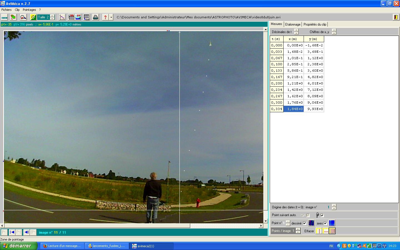Open the Fichiers menu
Viewport: 400px width, 250px height.
point(6,10)
